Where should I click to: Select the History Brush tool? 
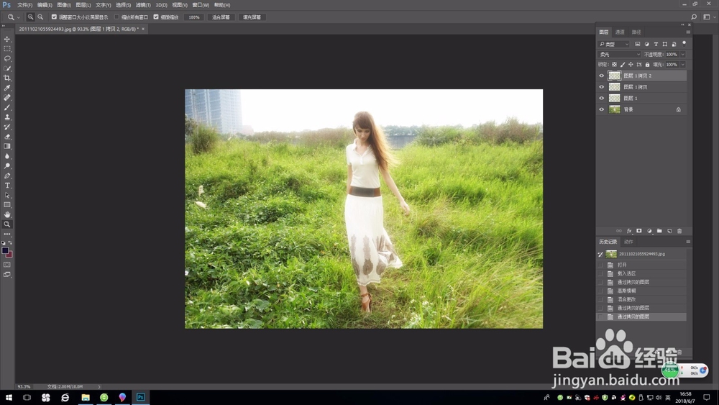[7, 127]
